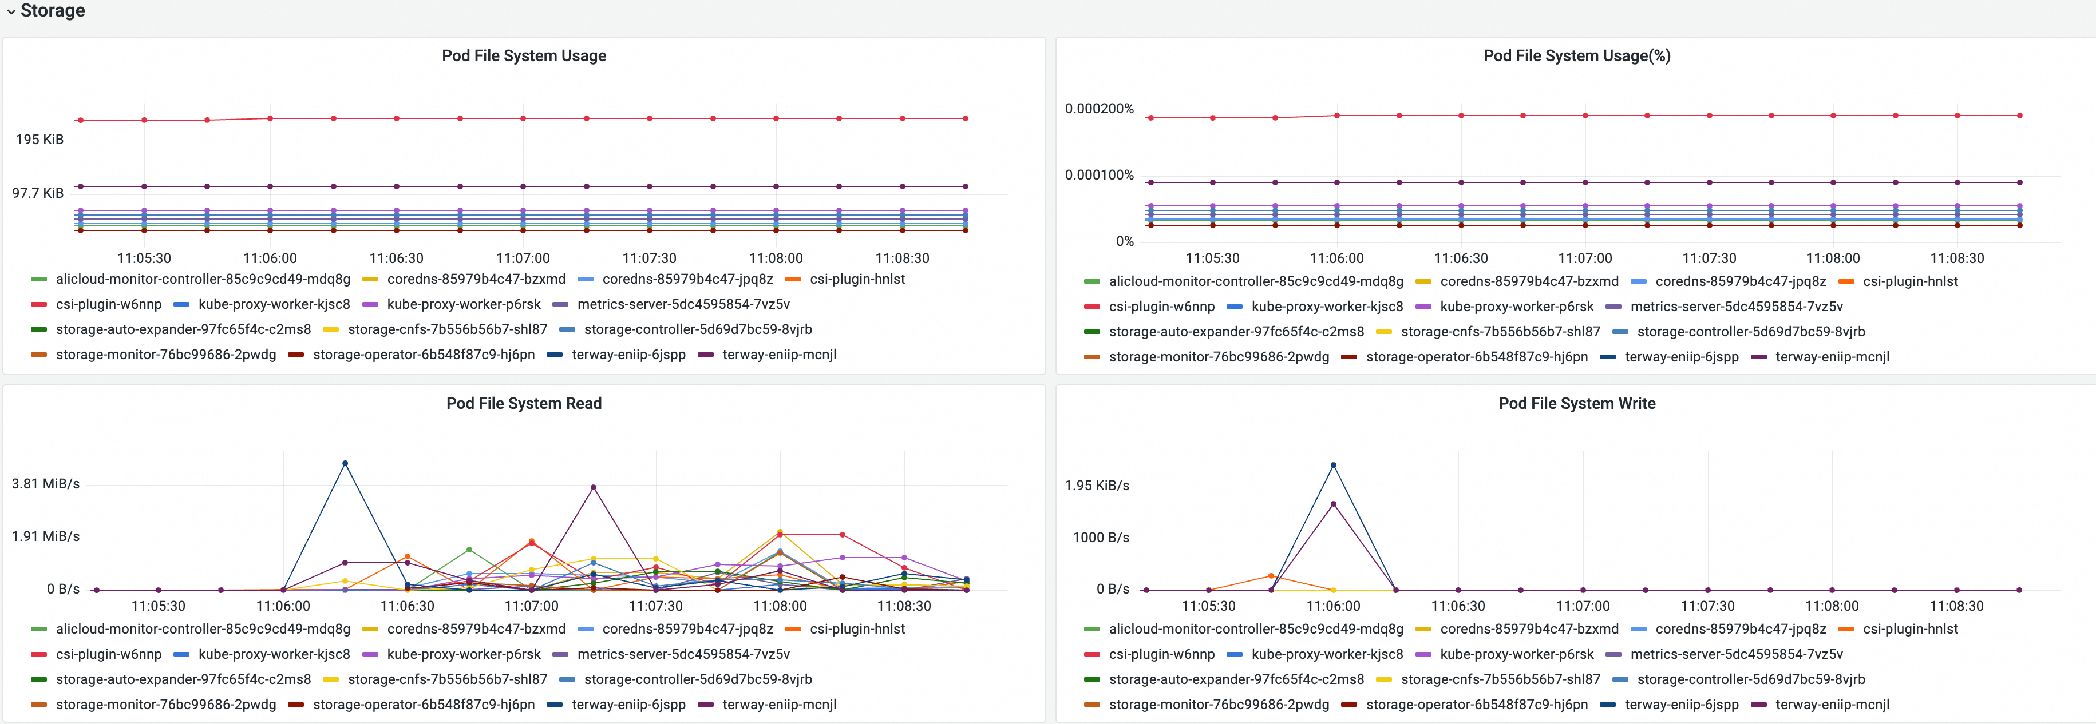Click the 1.95 KiB/s y-axis label

(x=1097, y=485)
